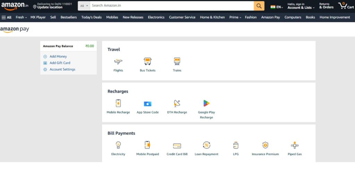Click the Add Money link

coord(58,56)
